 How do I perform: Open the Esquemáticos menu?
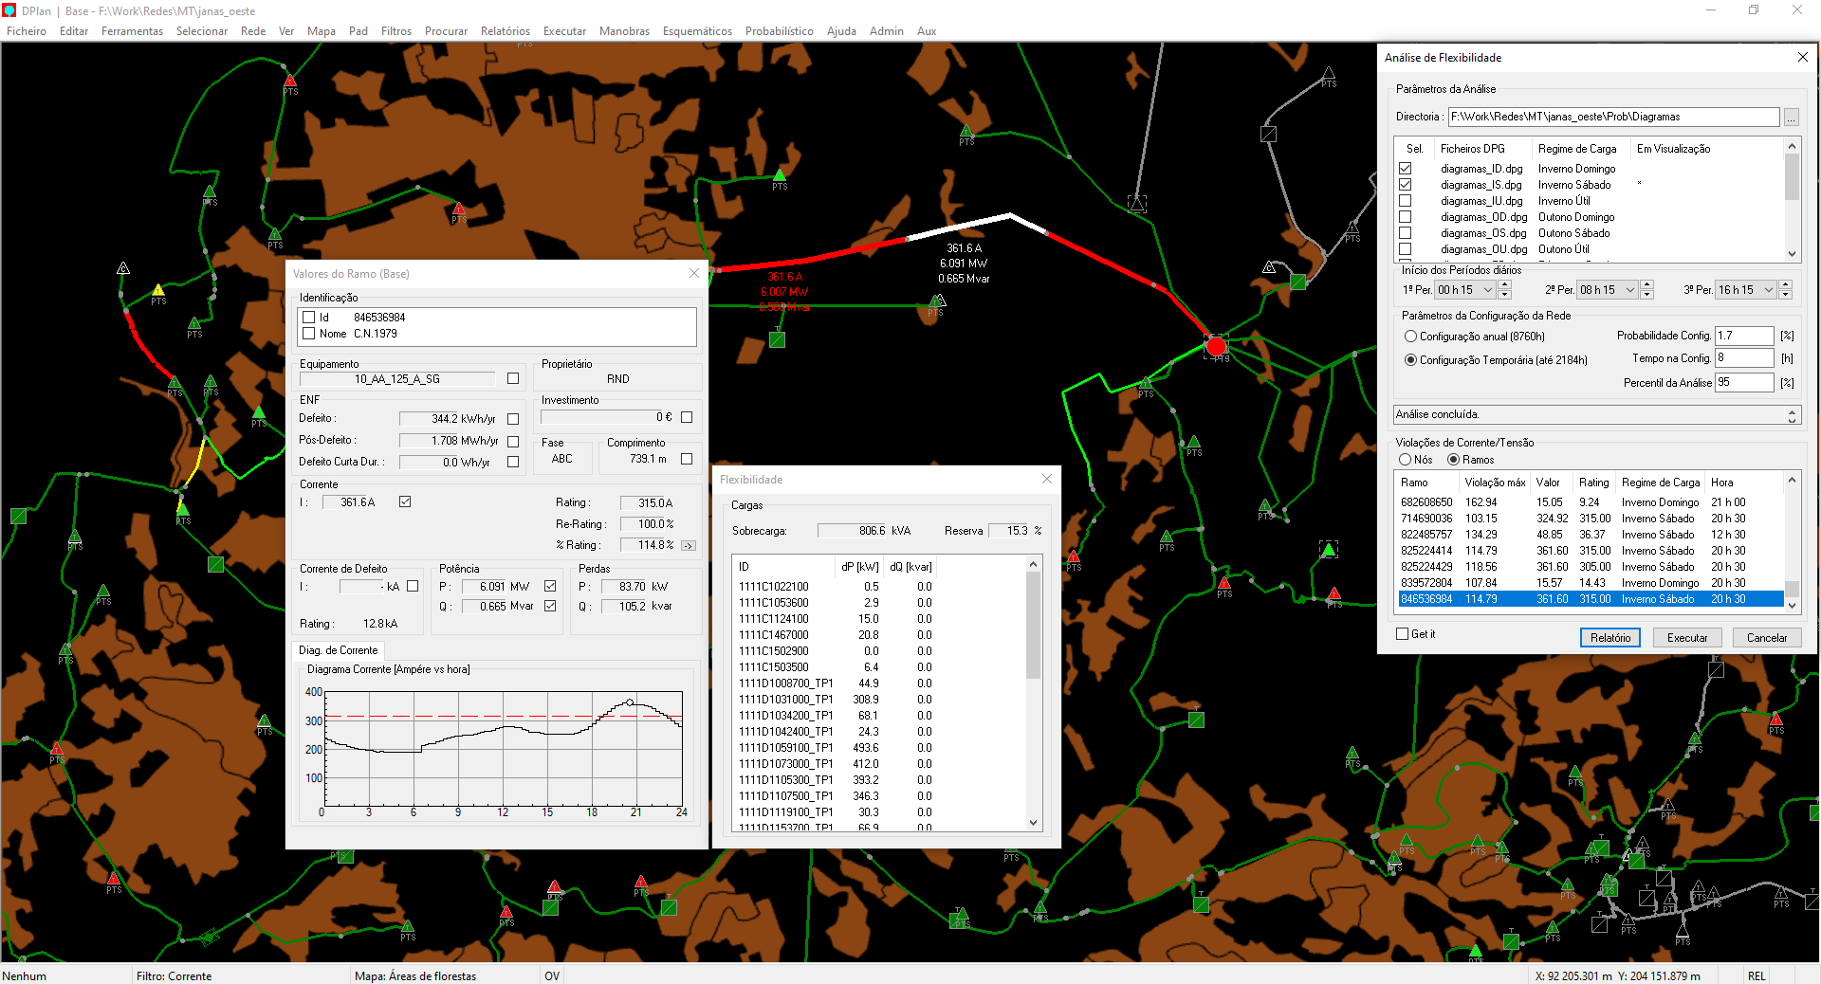click(697, 31)
